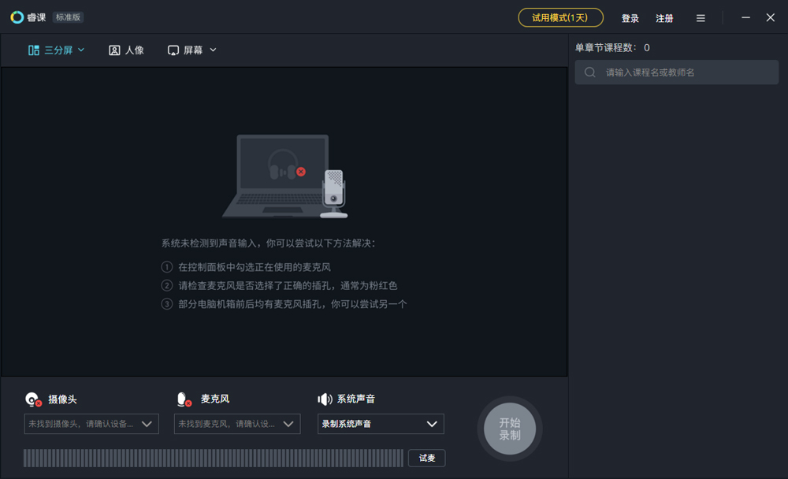The width and height of the screenshot is (788, 479).
Task: Click the 系统声音 label
Action: (356, 399)
